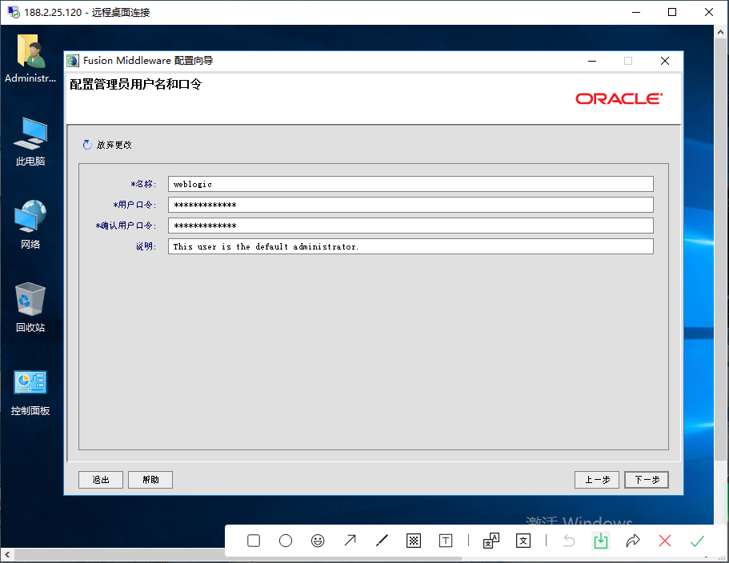Open 此电脑 desktop icon
729x563 pixels.
(x=30, y=142)
